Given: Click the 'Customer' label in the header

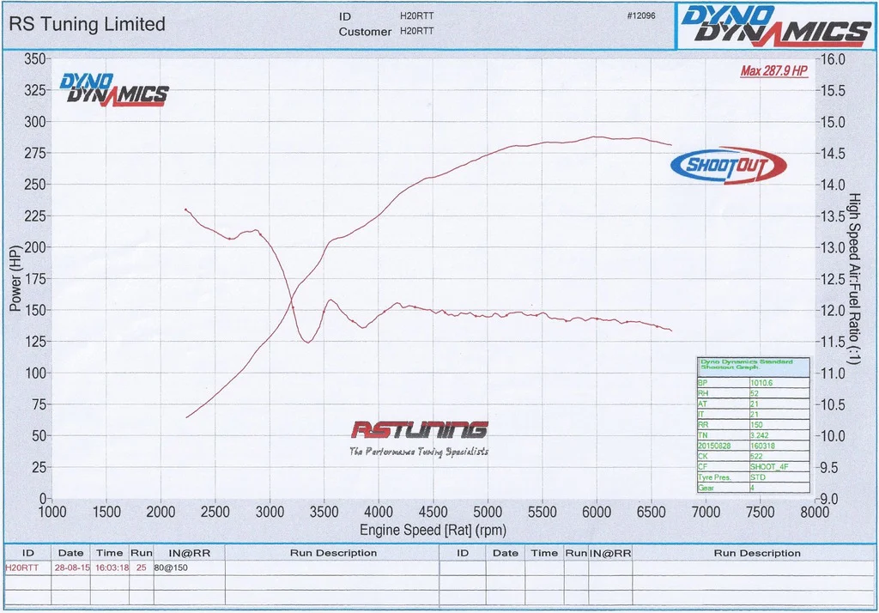Looking at the screenshot, I should (x=365, y=32).
